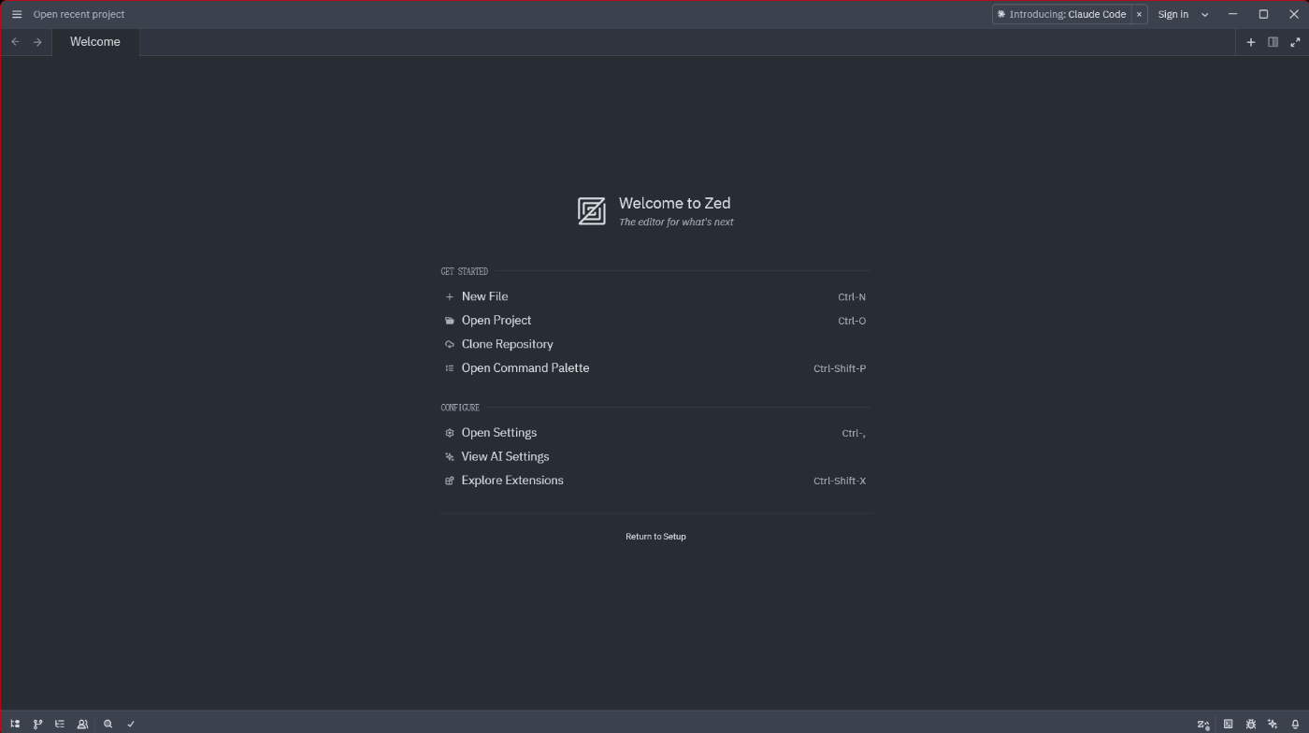Click Return to Setup link
The height and width of the screenshot is (733, 1309).
pyautogui.click(x=655, y=537)
